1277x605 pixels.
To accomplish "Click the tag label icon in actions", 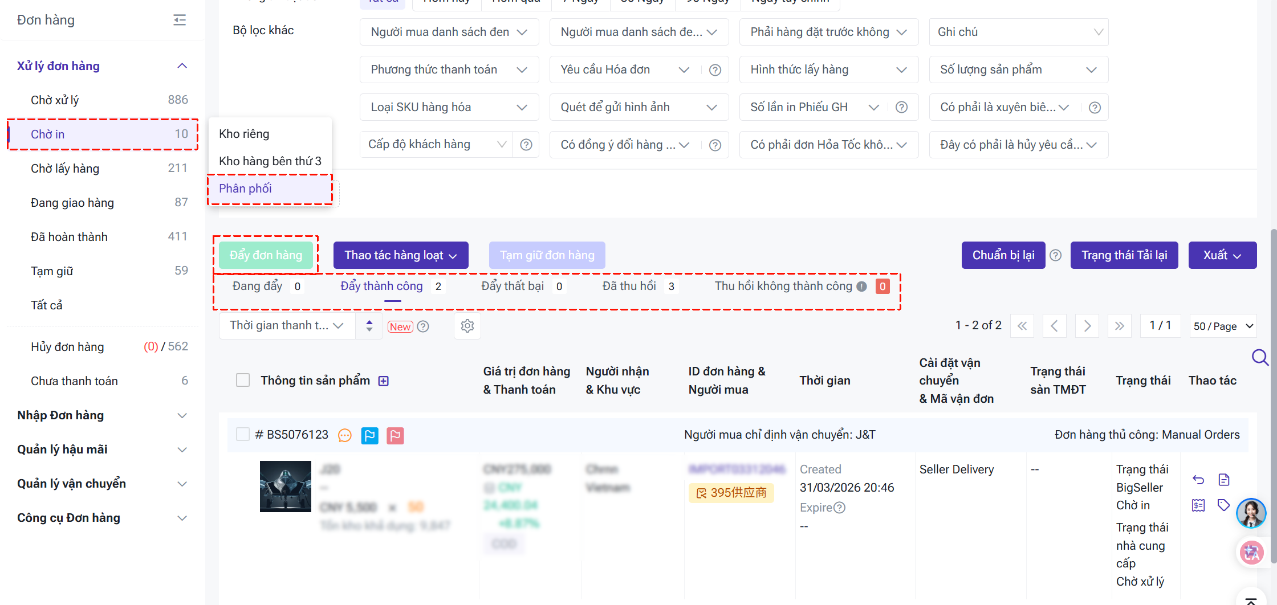I will pyautogui.click(x=1223, y=505).
